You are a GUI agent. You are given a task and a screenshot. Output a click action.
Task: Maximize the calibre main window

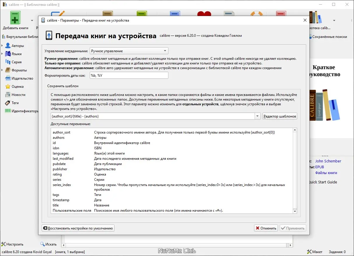click(x=334, y=4)
